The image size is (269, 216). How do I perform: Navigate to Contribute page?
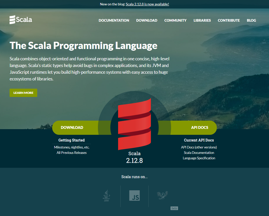pos(229,20)
